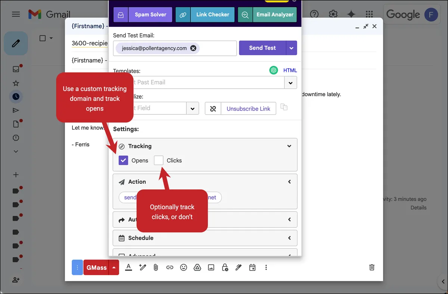Click the test email address input field
This screenshot has height=294, width=448.
(175, 48)
